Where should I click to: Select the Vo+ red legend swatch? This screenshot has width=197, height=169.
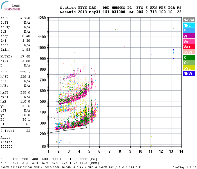pos(189,47)
